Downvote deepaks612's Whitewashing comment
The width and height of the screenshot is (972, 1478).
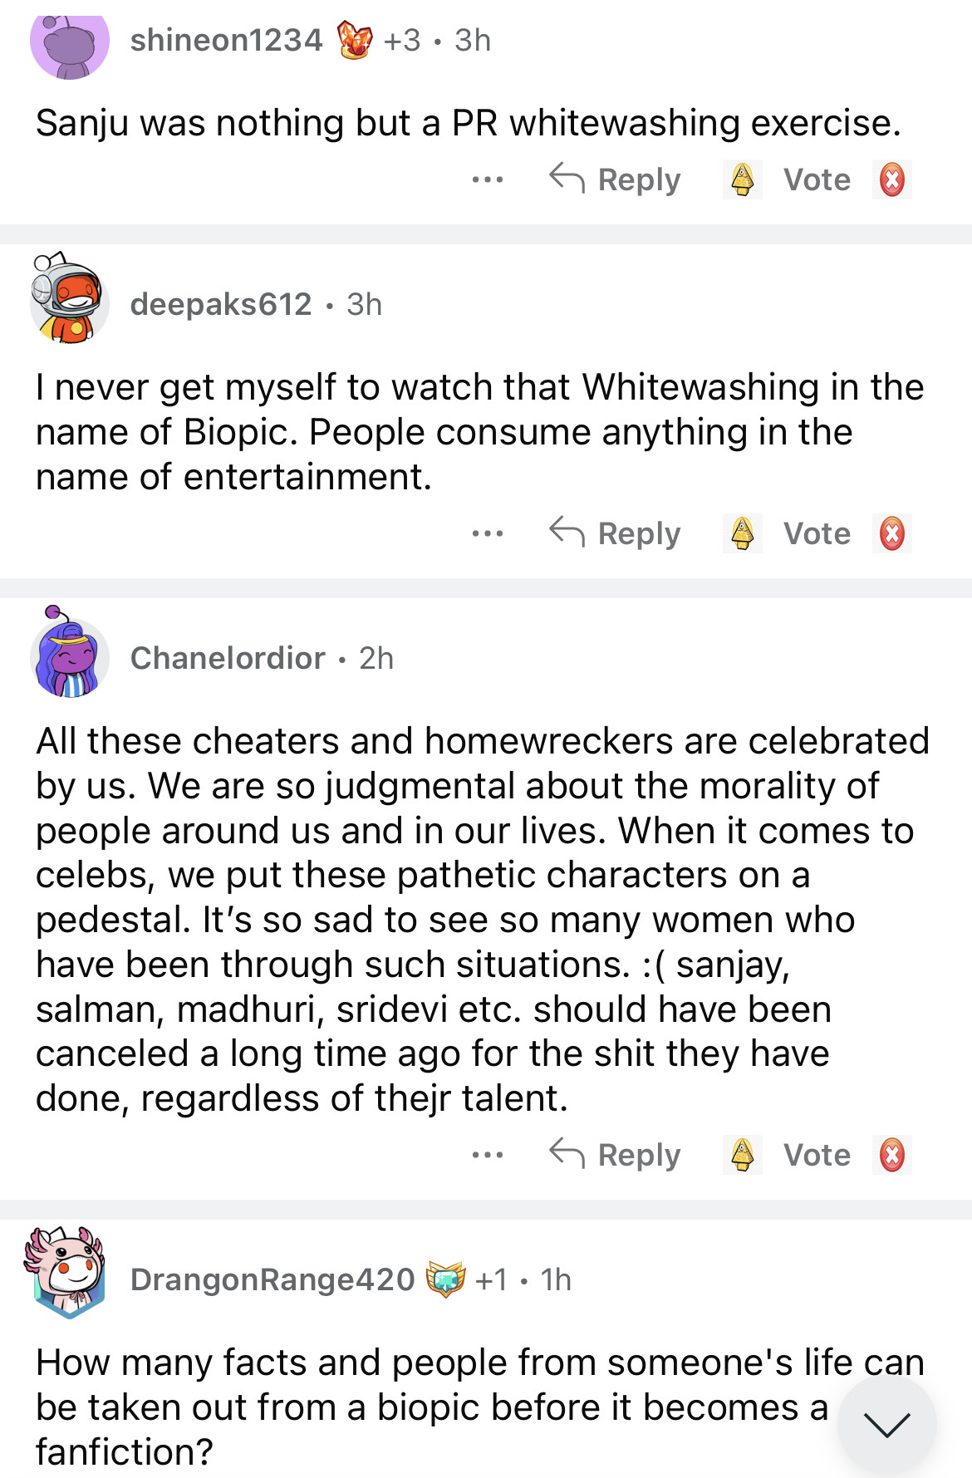tap(892, 533)
